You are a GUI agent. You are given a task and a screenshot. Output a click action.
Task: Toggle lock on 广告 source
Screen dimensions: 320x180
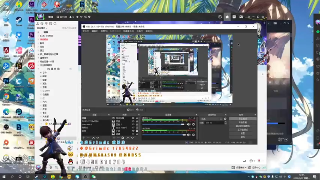[x=137, y=131]
